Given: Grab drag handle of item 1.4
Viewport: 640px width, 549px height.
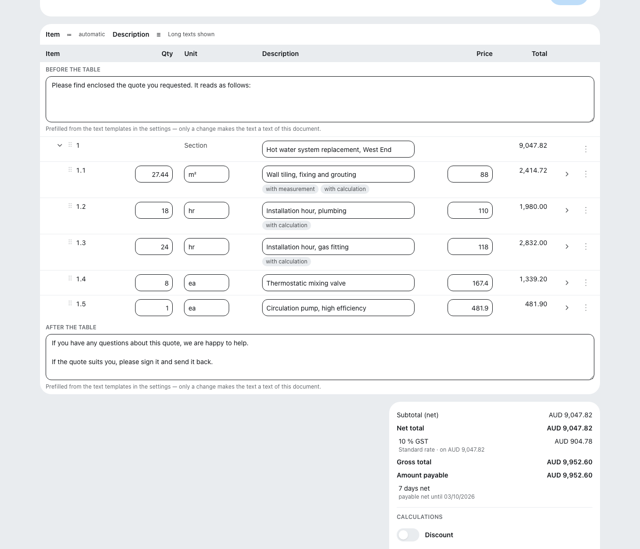Looking at the screenshot, I should (70, 278).
